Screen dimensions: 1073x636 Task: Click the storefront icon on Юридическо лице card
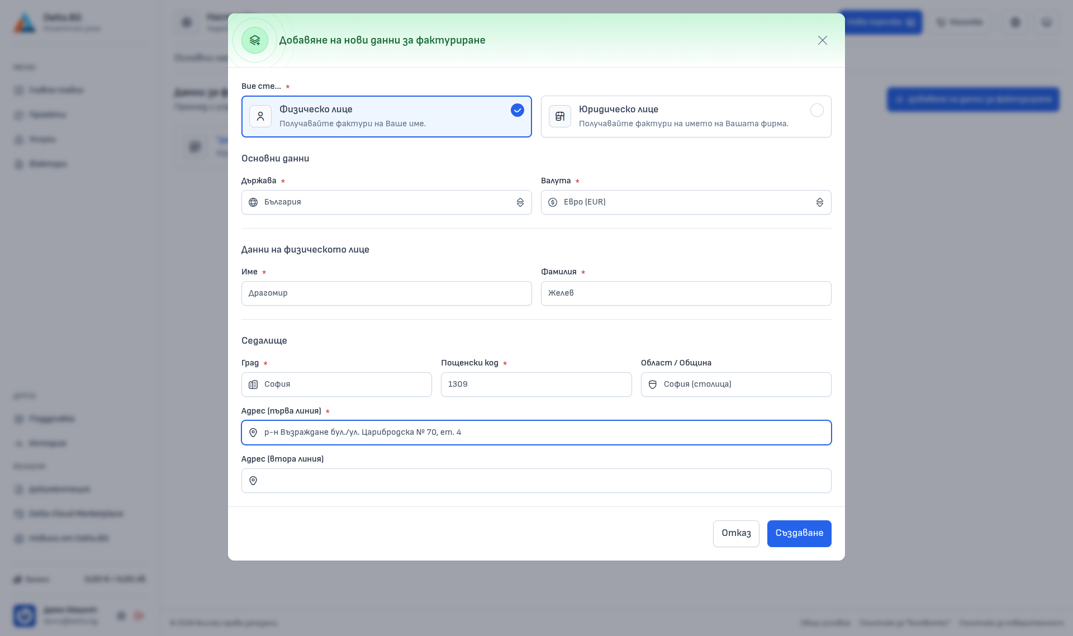tap(560, 116)
